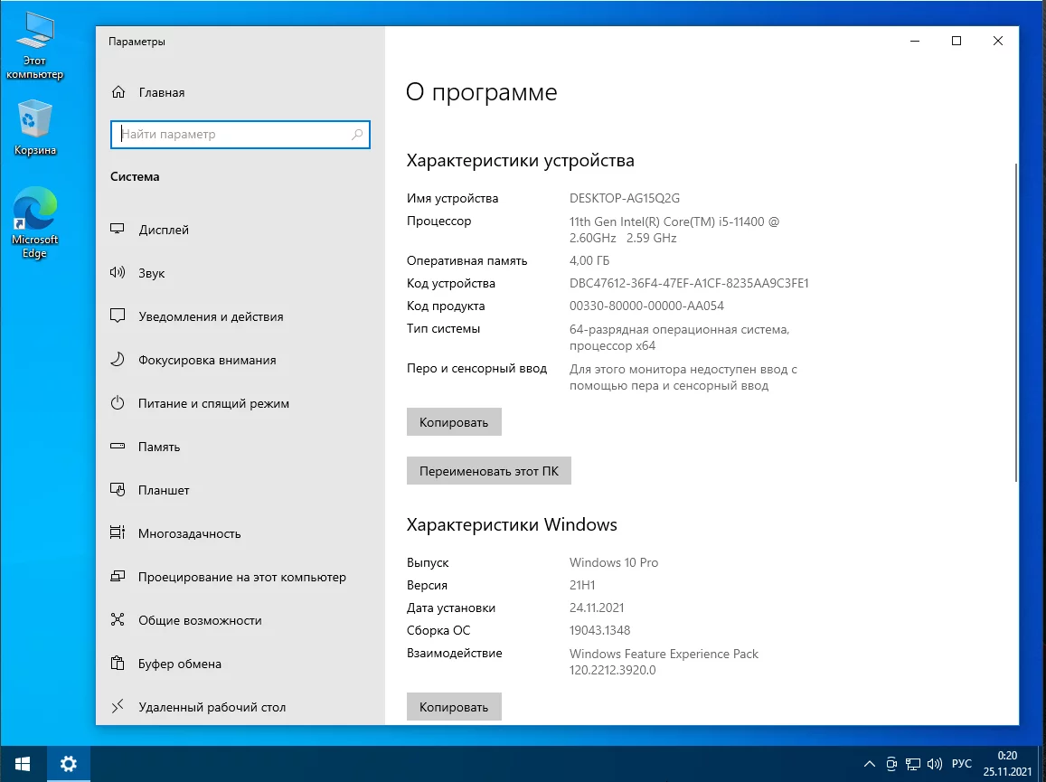The image size is (1046, 782).
Task: Select the Фокусировка внимания moon icon
Action: tap(118, 359)
